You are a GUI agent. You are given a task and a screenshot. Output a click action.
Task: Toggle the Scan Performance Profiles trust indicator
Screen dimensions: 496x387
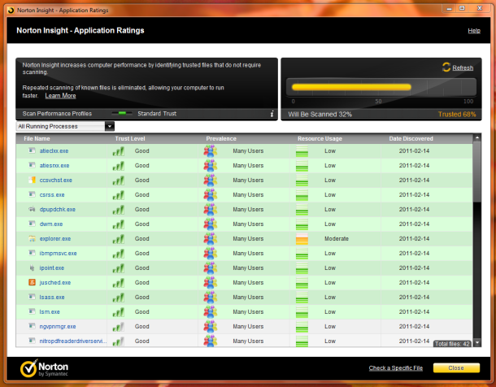[x=122, y=114]
